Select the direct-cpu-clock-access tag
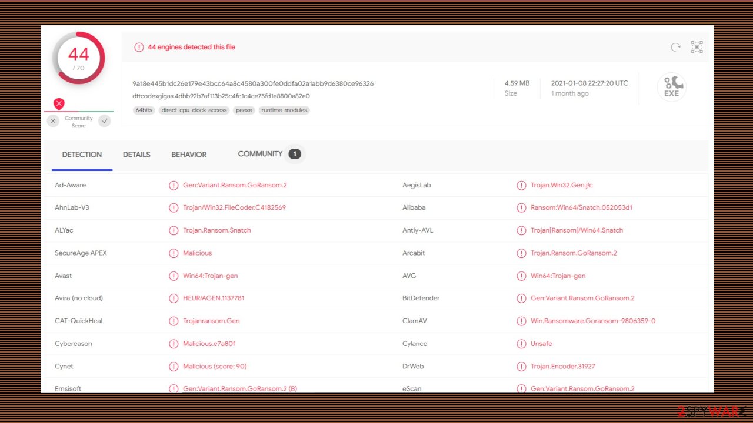 (194, 110)
